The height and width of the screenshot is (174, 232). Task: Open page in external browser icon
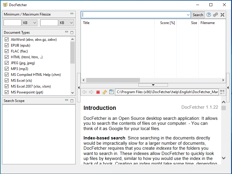111,92
